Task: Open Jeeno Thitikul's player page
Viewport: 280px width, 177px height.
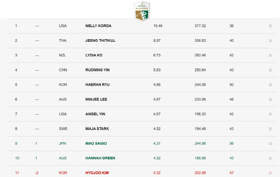Action: click(100, 40)
